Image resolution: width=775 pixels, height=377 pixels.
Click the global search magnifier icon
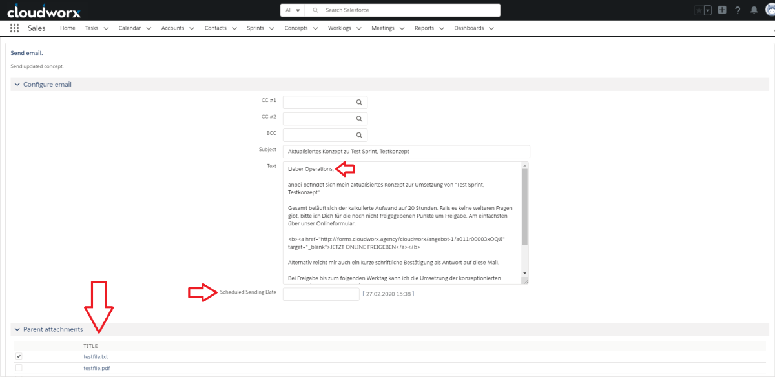click(x=315, y=10)
